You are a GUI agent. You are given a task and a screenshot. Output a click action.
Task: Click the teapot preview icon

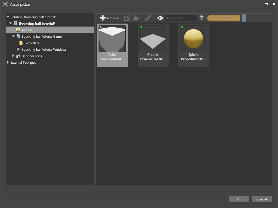[136, 18]
